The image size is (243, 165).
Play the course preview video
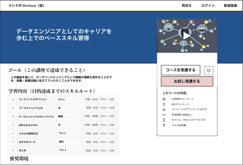point(187,36)
